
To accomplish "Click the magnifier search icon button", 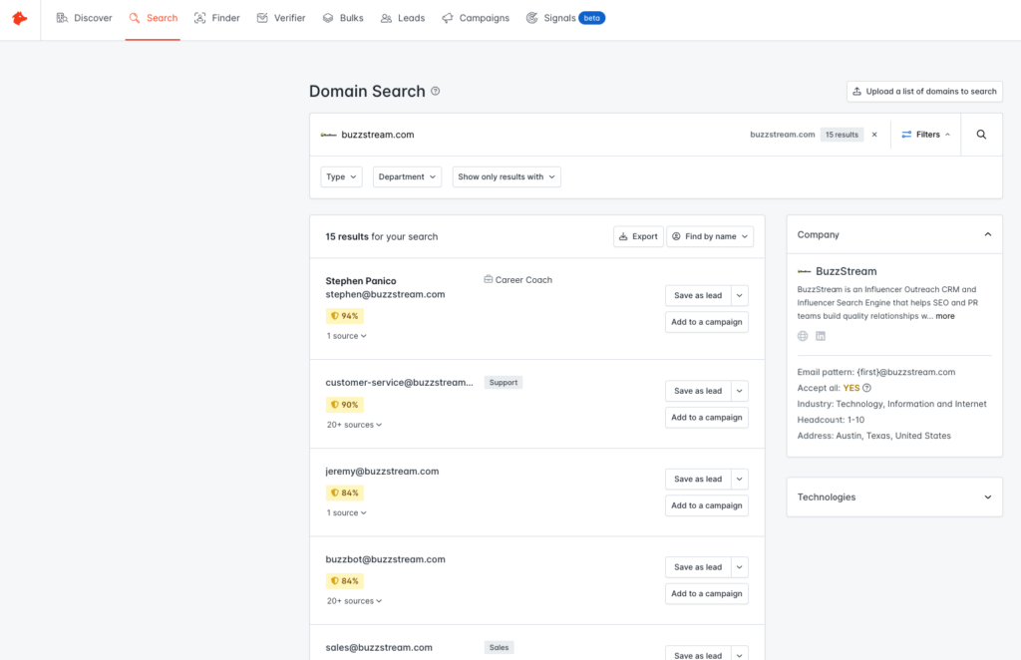I will click(x=981, y=135).
